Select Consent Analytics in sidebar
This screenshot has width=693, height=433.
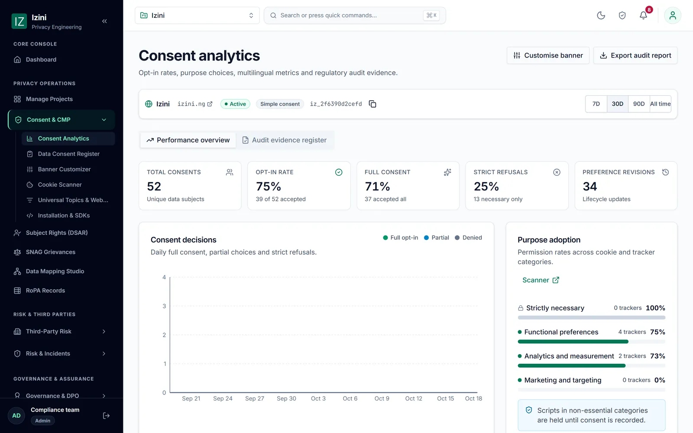pyautogui.click(x=68, y=139)
